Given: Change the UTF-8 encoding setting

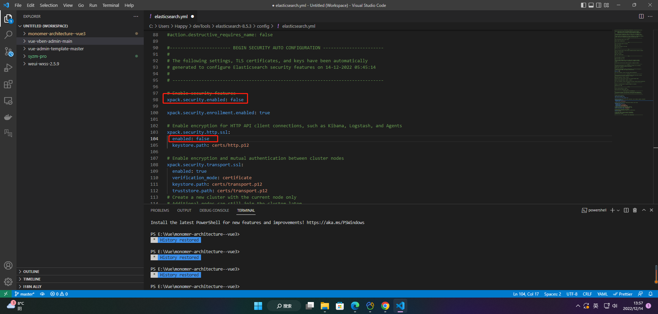Looking at the screenshot, I should [x=572, y=294].
